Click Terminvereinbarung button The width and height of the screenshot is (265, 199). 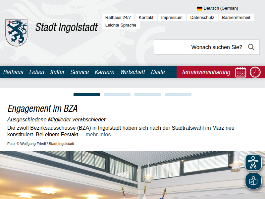coord(206,72)
